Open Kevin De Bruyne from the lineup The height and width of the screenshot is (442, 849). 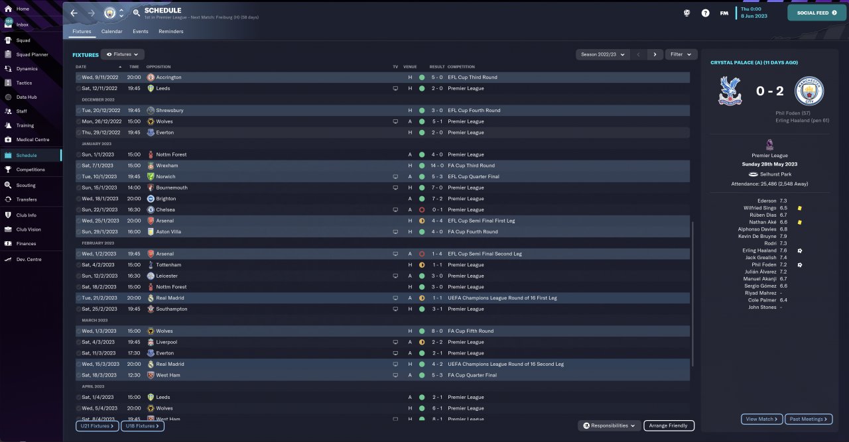click(757, 237)
